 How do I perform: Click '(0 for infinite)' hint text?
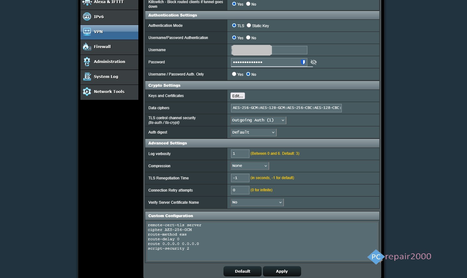(261, 190)
